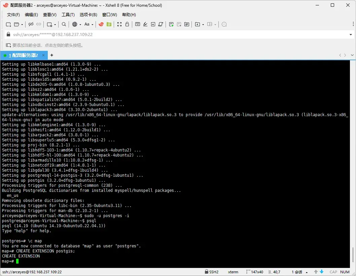Open the virtual on-screen keyboard
Image resolution: width=356 pixels, height=276 pixels.
click(137, 24)
